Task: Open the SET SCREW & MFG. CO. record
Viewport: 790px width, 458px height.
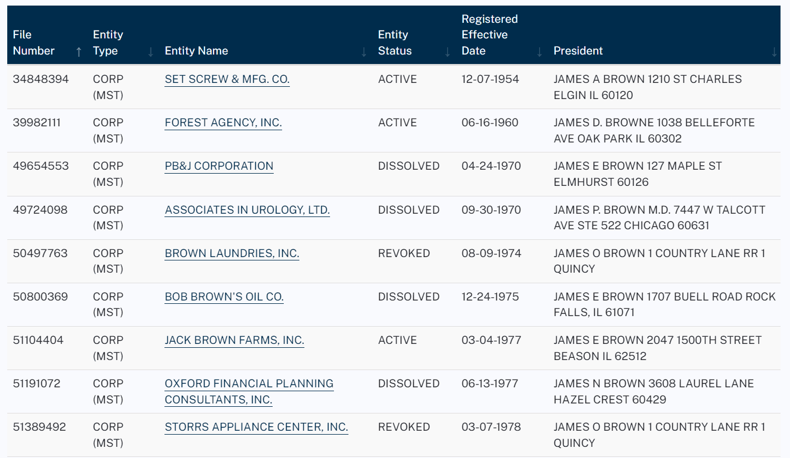Action: [227, 79]
